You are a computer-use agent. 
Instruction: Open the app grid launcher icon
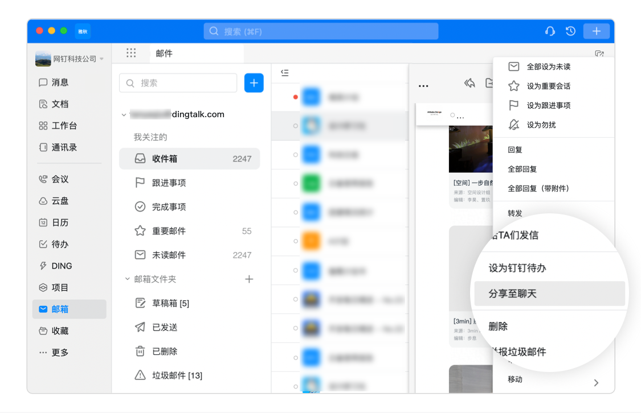(x=131, y=53)
